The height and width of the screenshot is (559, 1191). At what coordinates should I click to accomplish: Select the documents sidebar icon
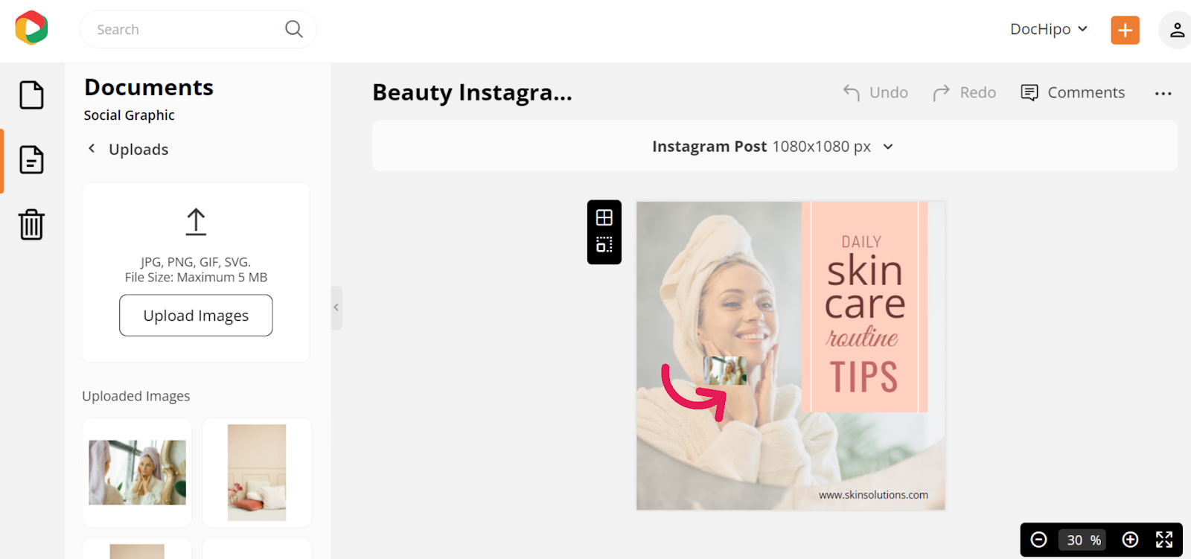(x=31, y=160)
